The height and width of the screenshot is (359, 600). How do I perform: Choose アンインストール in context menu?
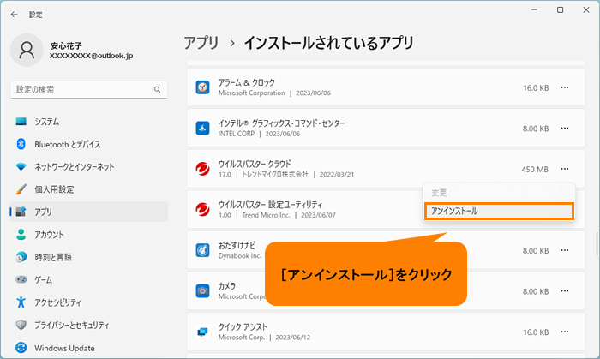point(499,211)
